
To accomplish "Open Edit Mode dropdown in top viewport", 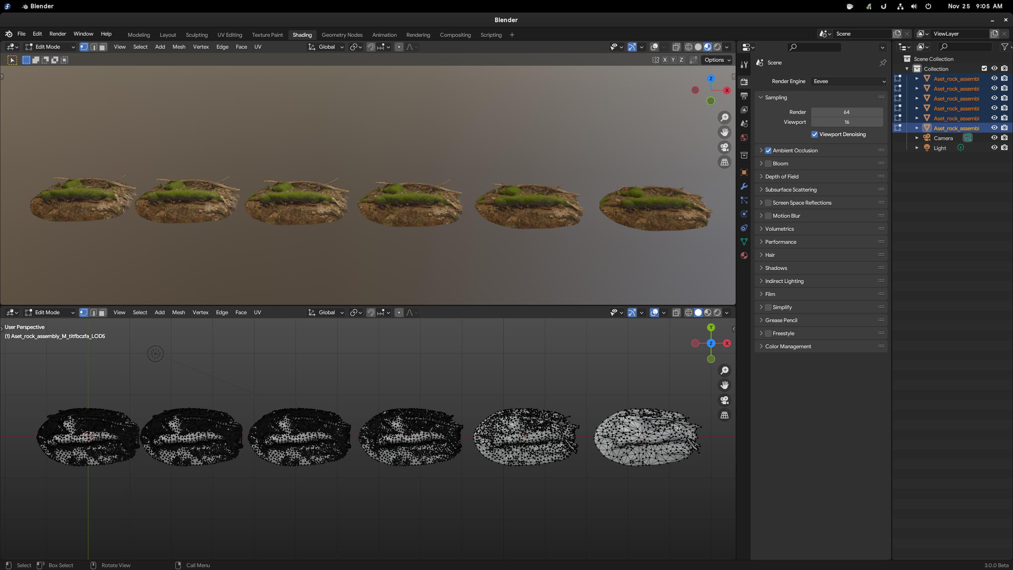I will (50, 47).
